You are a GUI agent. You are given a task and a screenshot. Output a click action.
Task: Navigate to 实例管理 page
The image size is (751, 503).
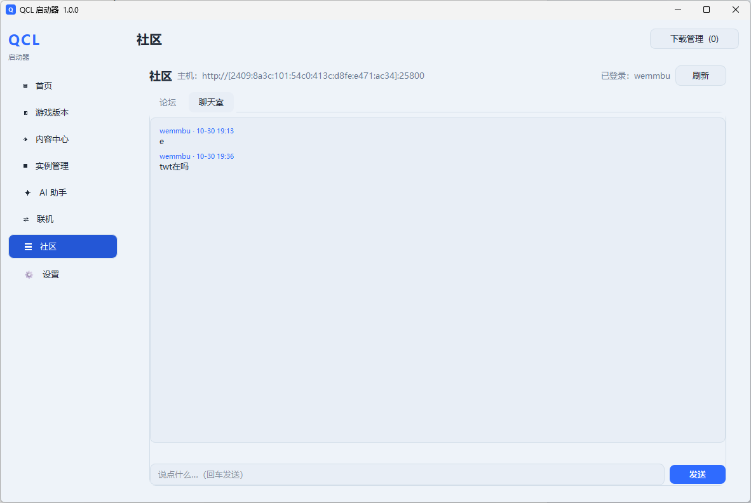(x=63, y=166)
